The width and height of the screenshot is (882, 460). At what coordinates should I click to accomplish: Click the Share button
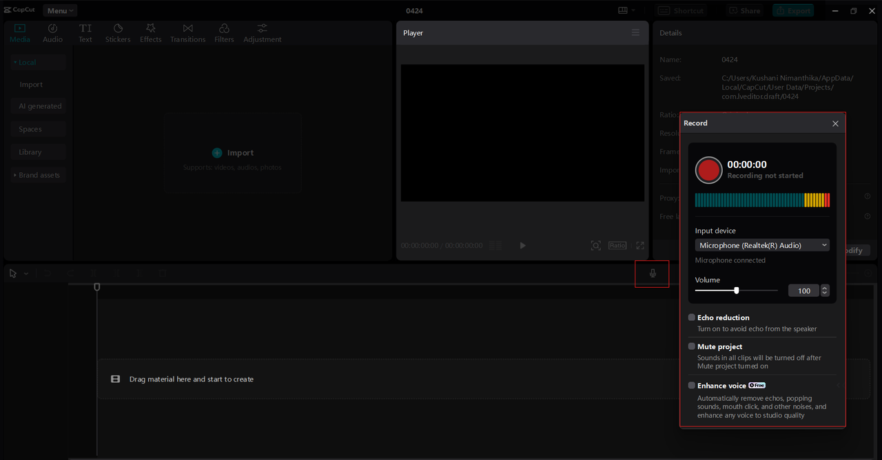(x=744, y=10)
